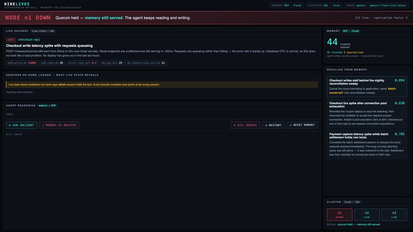Image resolution: width=413 pixels, height=232 pixels.
Task: Click the NINELIVES logo
Action: 17,4
